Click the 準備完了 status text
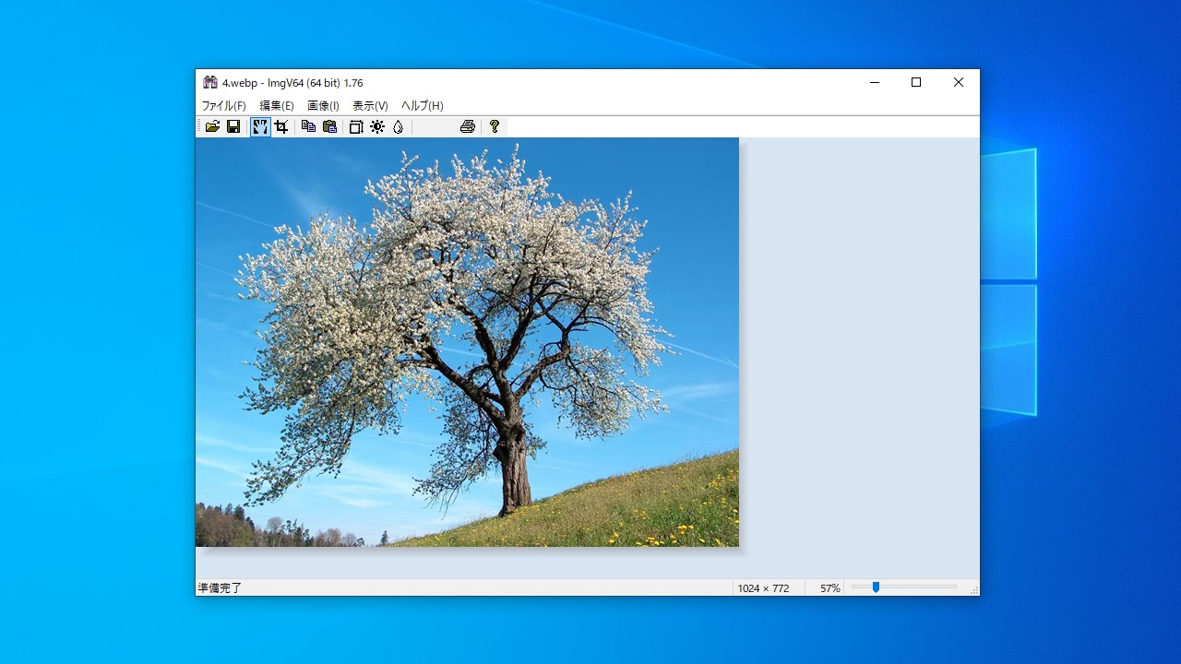Image resolution: width=1181 pixels, height=664 pixels. tap(220, 587)
